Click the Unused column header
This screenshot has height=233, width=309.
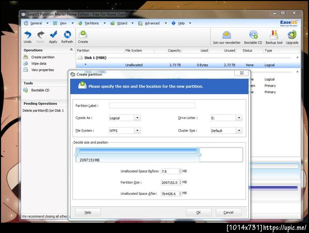(230, 51)
